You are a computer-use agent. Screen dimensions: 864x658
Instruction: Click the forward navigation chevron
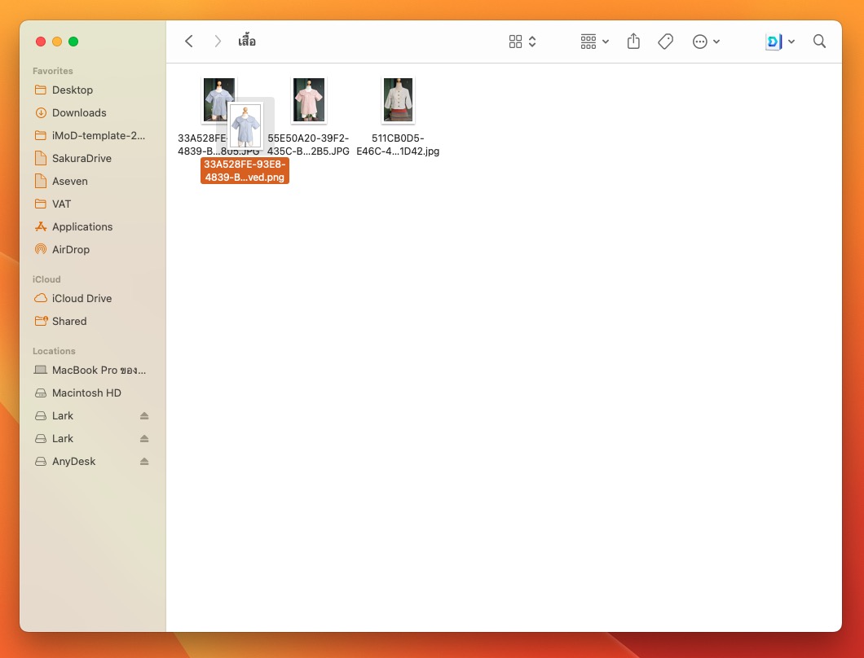click(x=218, y=42)
